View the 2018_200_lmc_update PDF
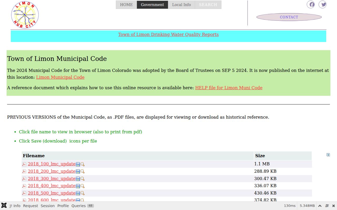Image resolution: width=337 pixels, height=210 pixels. [x=52, y=171]
